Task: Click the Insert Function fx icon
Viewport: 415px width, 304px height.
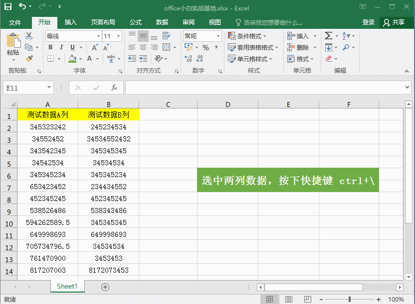Action: pyautogui.click(x=114, y=88)
